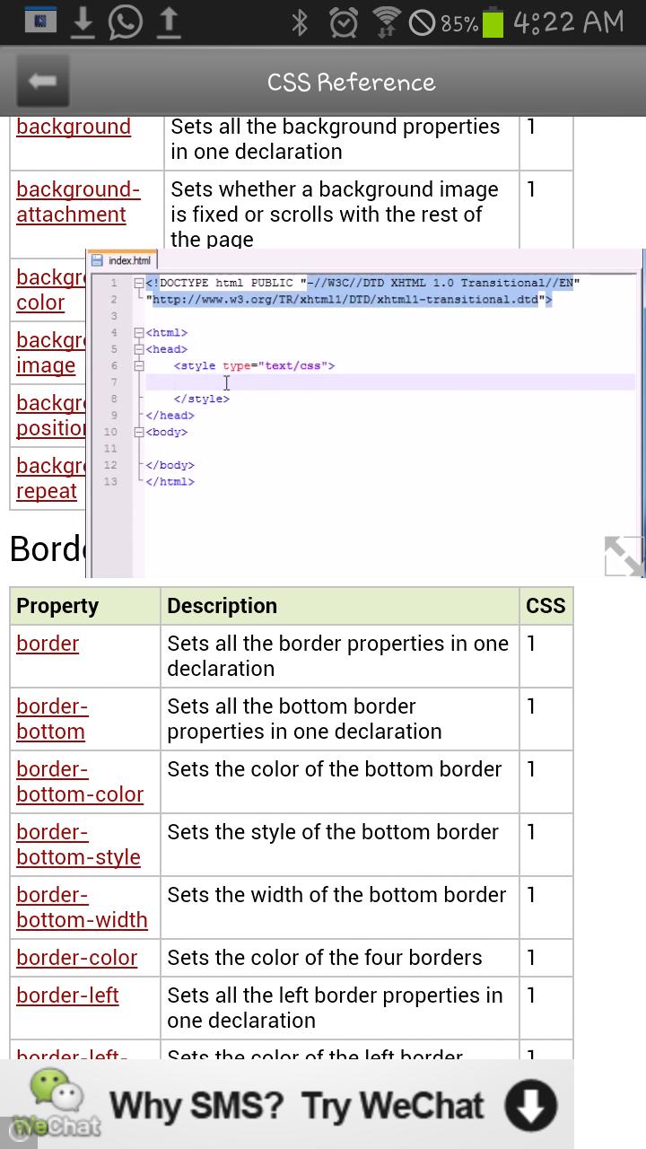Collapse the html tag fold marker
Image resolution: width=646 pixels, height=1149 pixels.
(x=139, y=333)
